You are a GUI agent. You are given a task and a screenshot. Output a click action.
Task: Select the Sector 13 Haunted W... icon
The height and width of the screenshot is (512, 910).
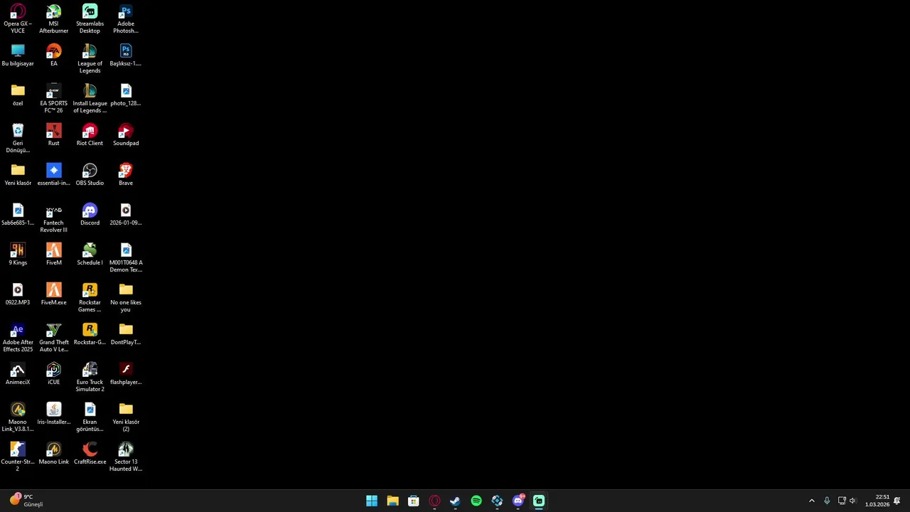pyautogui.click(x=126, y=457)
